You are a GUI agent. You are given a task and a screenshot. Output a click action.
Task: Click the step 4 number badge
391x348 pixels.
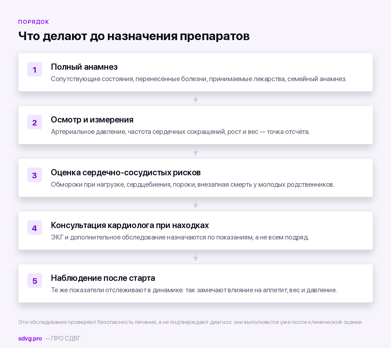35,228
